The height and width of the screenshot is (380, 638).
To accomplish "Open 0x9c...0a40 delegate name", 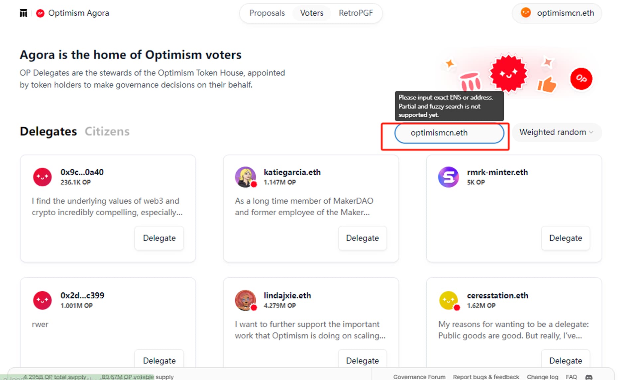I will (82, 172).
